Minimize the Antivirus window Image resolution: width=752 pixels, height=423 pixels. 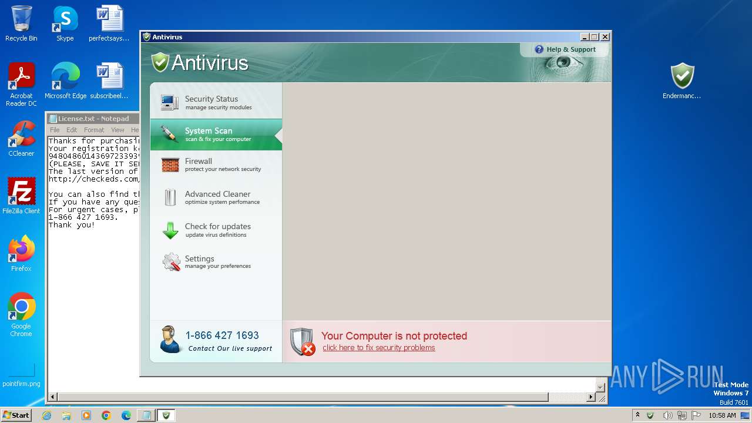(x=584, y=37)
